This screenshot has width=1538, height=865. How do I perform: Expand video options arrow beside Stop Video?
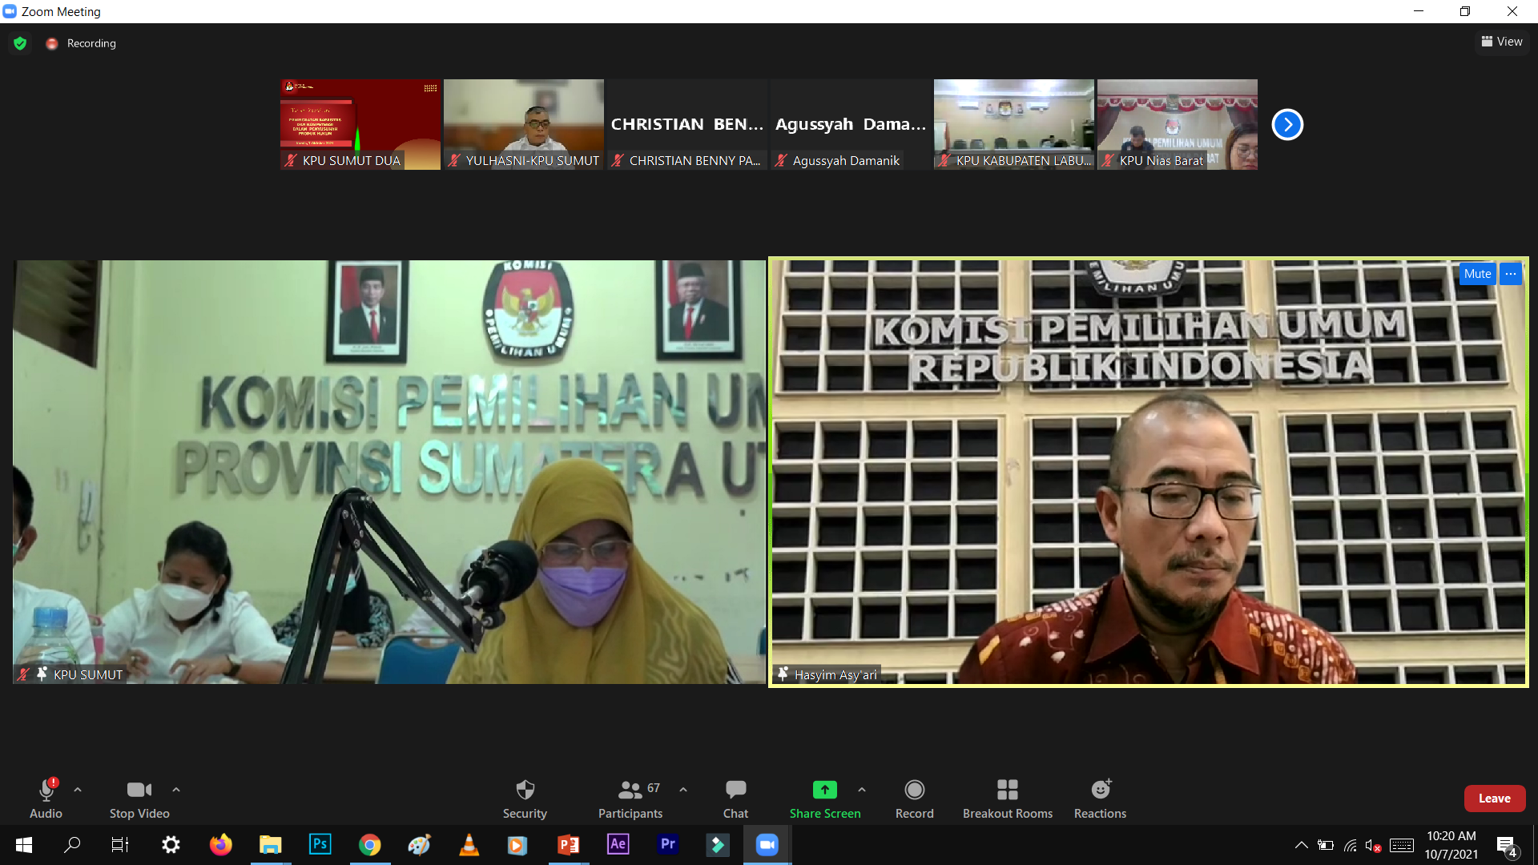176,790
